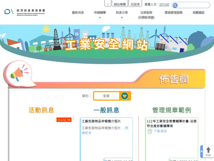Click the ::: anchor on the banner
The height and width of the screenshot is (161, 214).
point(1,27)
